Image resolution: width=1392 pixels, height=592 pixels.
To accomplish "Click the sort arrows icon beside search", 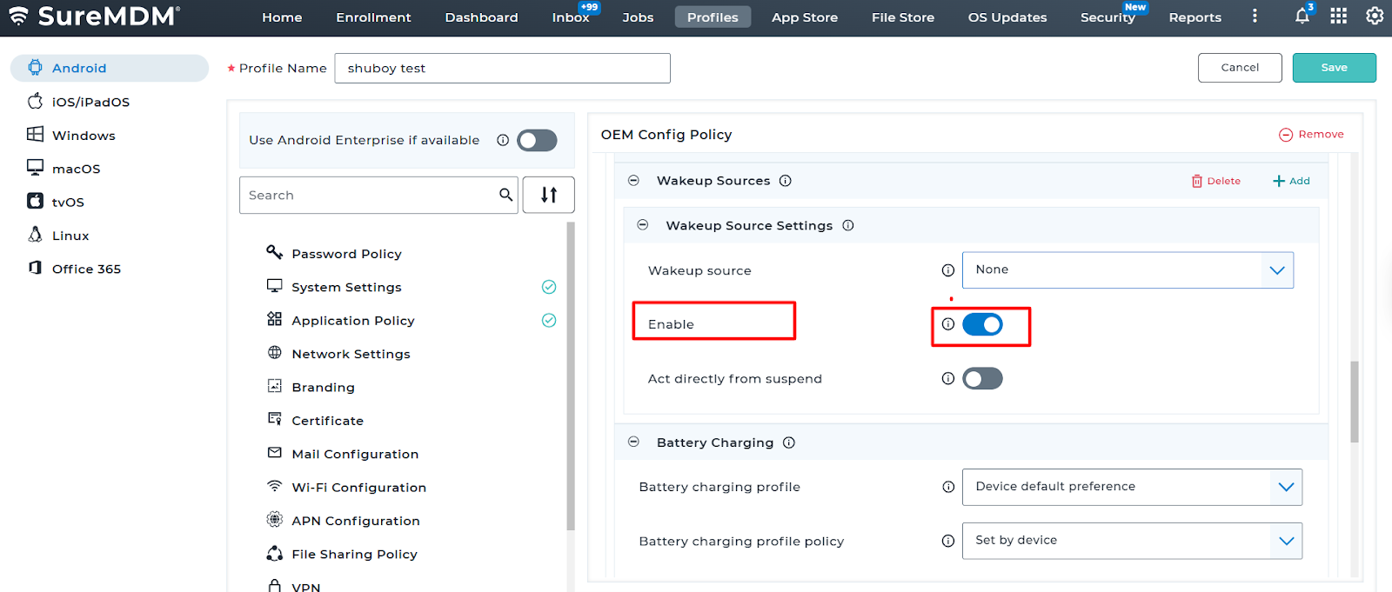I will coord(548,195).
